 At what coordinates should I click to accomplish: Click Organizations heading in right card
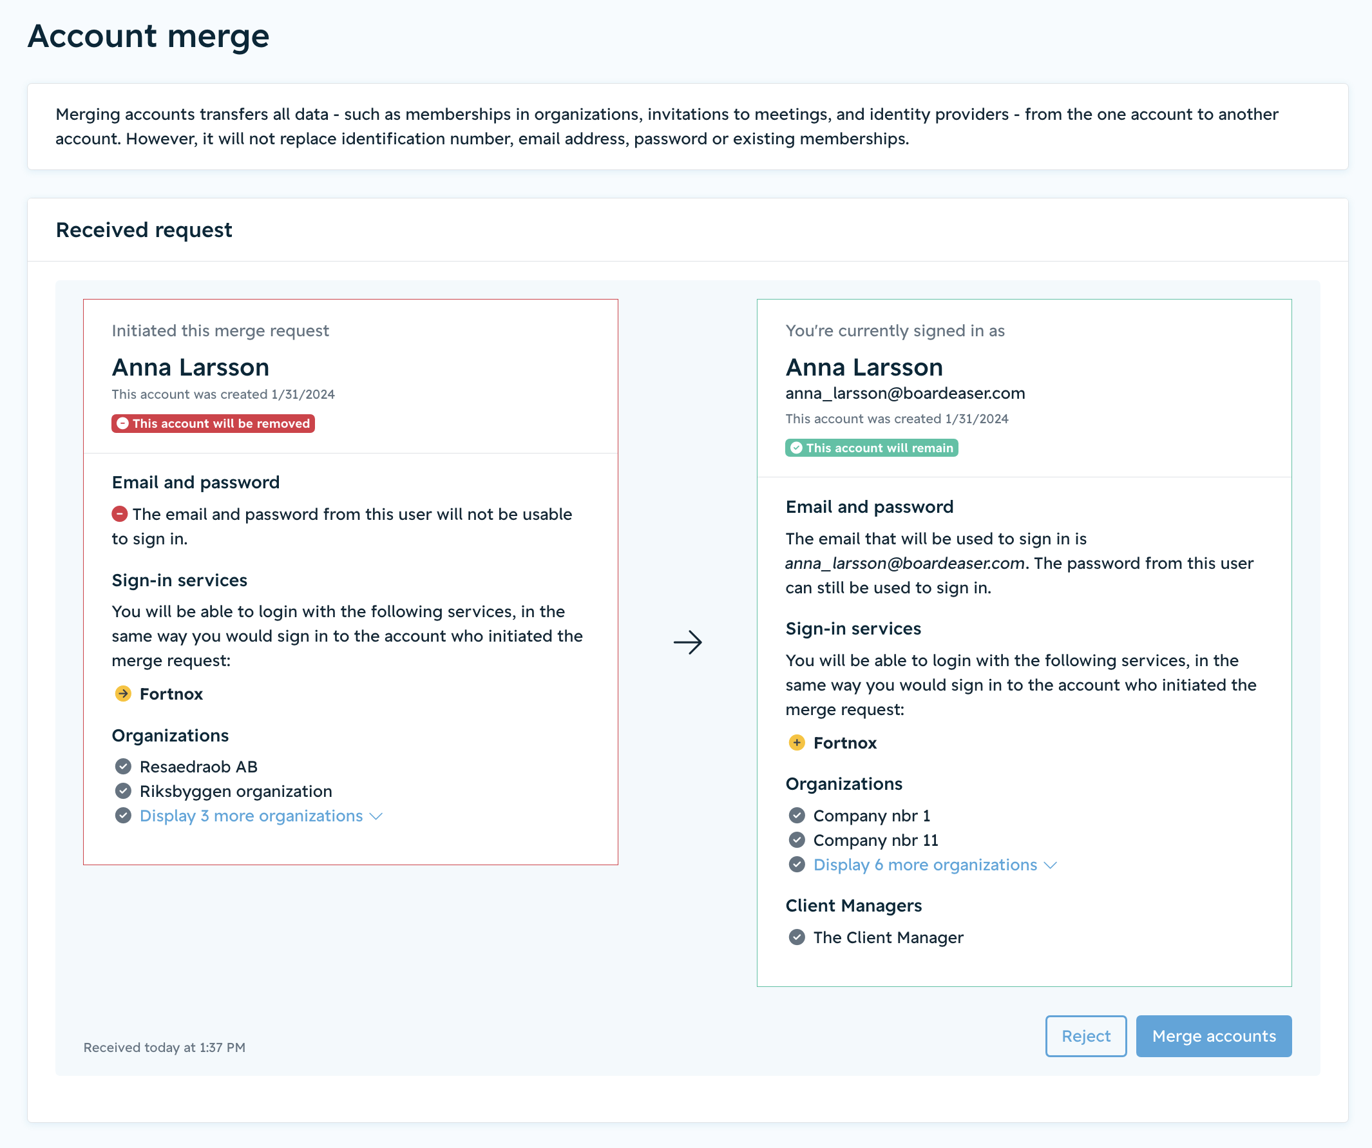[x=843, y=784]
